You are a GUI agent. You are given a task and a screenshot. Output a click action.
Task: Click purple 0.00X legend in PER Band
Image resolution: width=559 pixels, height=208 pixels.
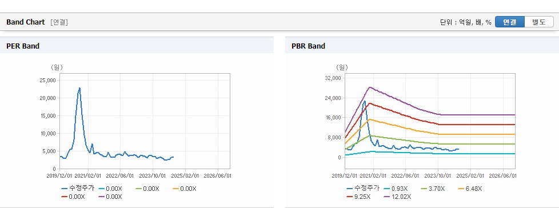click(x=110, y=197)
